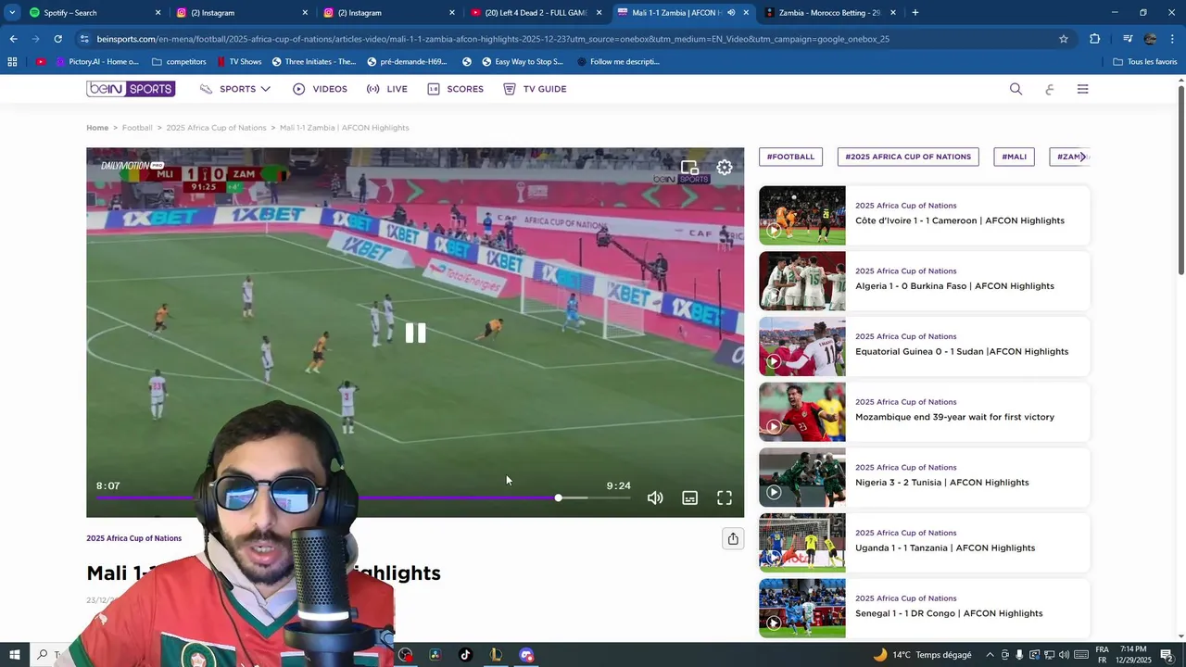The height and width of the screenshot is (667, 1186).
Task: Open the TV GUIDE page
Action: tap(535, 89)
